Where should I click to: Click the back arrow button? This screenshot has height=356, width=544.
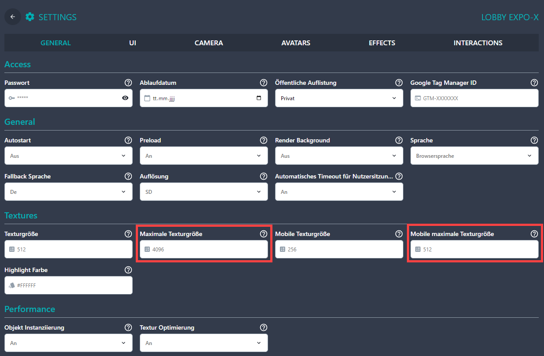pyautogui.click(x=13, y=17)
